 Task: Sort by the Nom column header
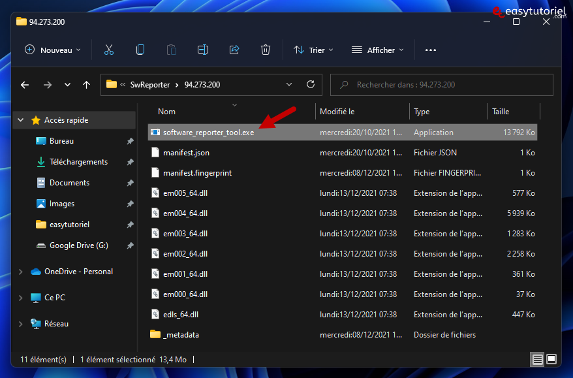(166, 112)
